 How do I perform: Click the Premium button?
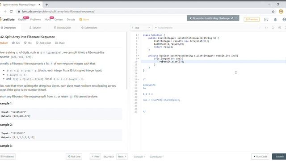[252, 19]
